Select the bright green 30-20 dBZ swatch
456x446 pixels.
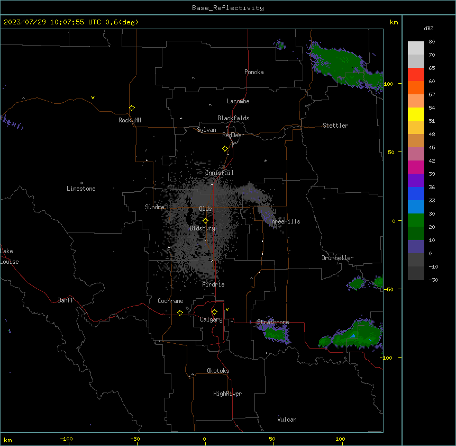[x=416, y=220]
